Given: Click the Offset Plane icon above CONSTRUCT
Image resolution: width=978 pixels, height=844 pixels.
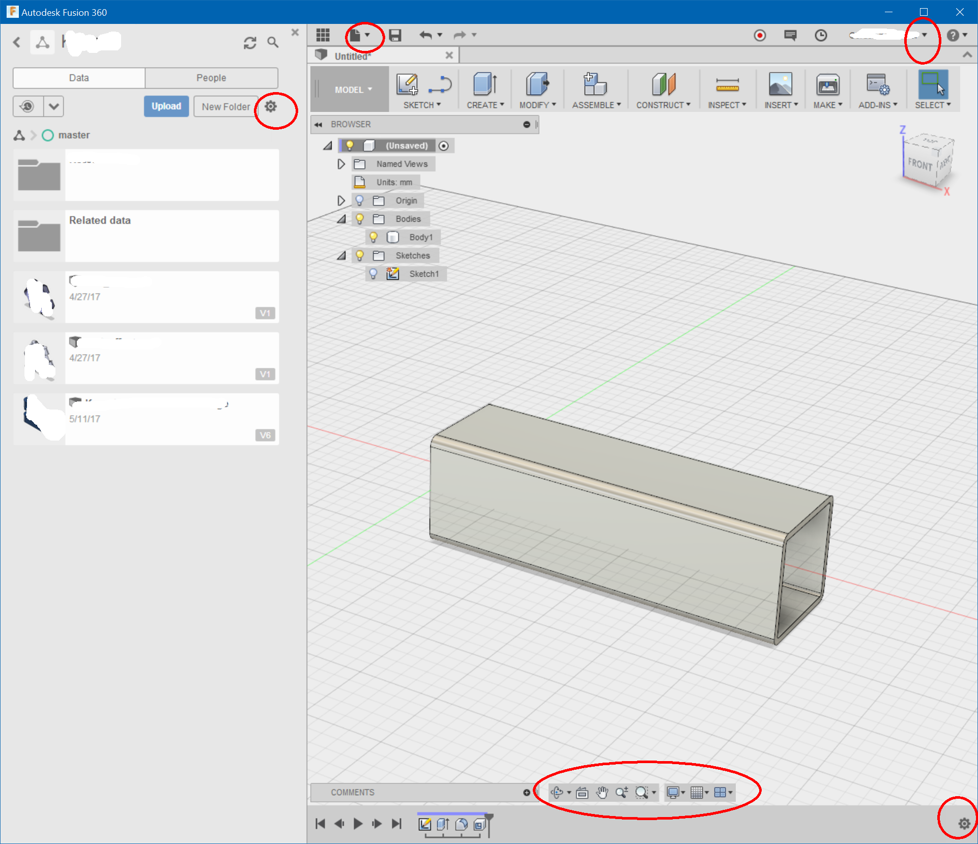Looking at the screenshot, I should 664,84.
